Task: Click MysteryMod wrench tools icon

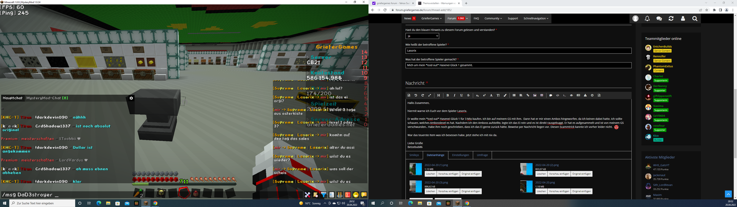Action: click(x=307, y=195)
